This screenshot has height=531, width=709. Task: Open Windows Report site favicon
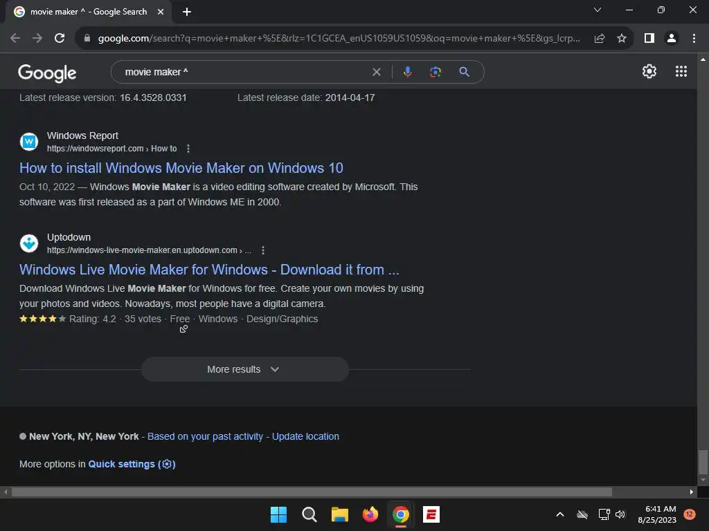pos(29,142)
